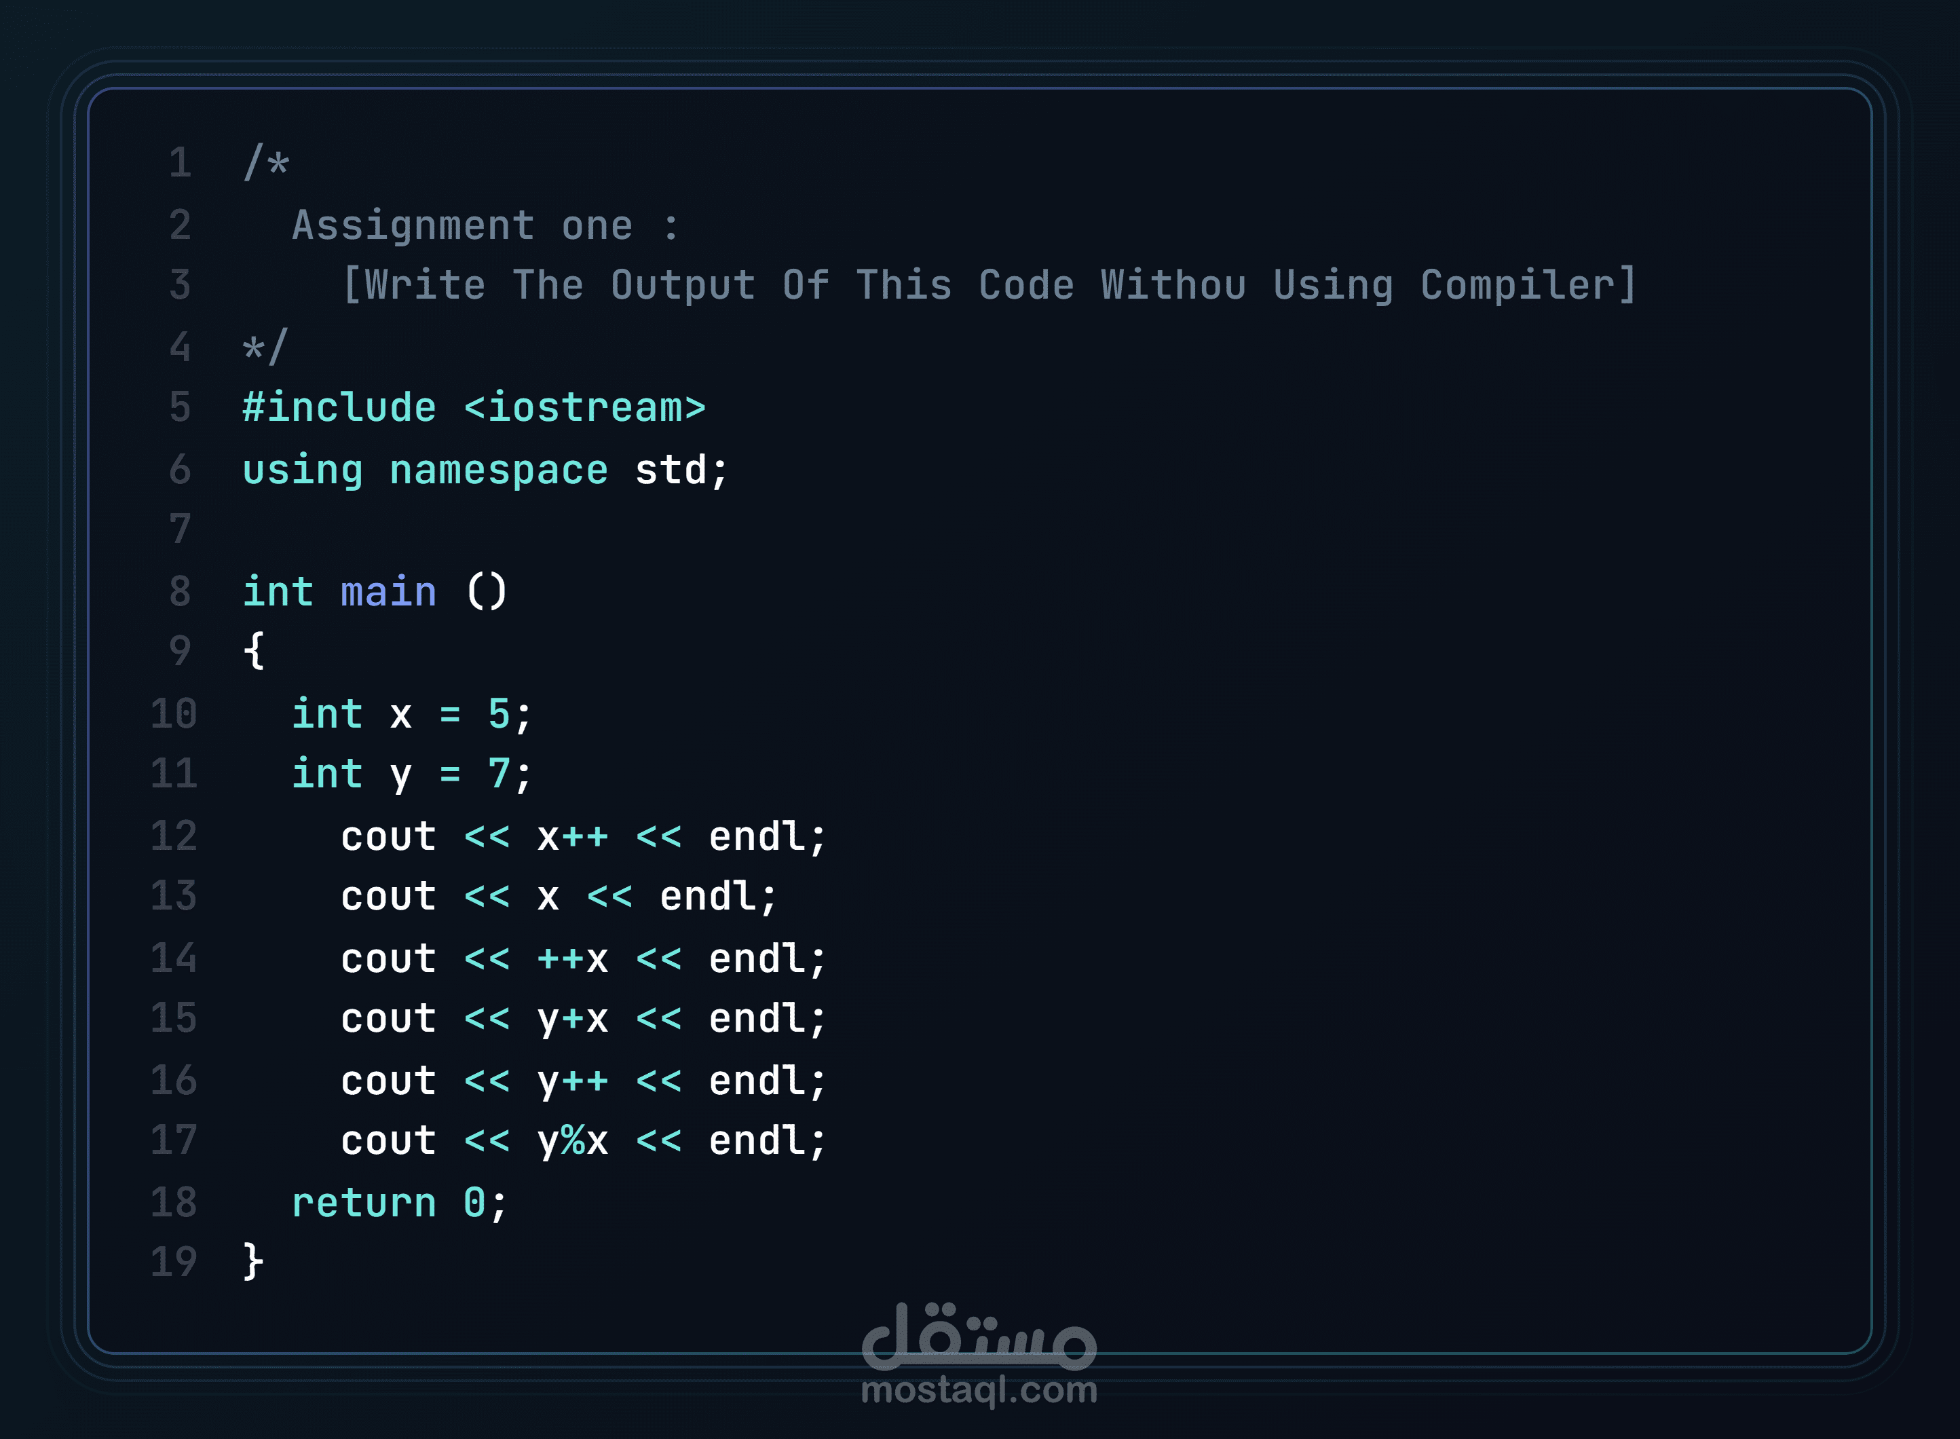Click '++x' in the line 14 statement
Viewport: 1960px width, 1439px height.
pyautogui.click(x=572, y=959)
